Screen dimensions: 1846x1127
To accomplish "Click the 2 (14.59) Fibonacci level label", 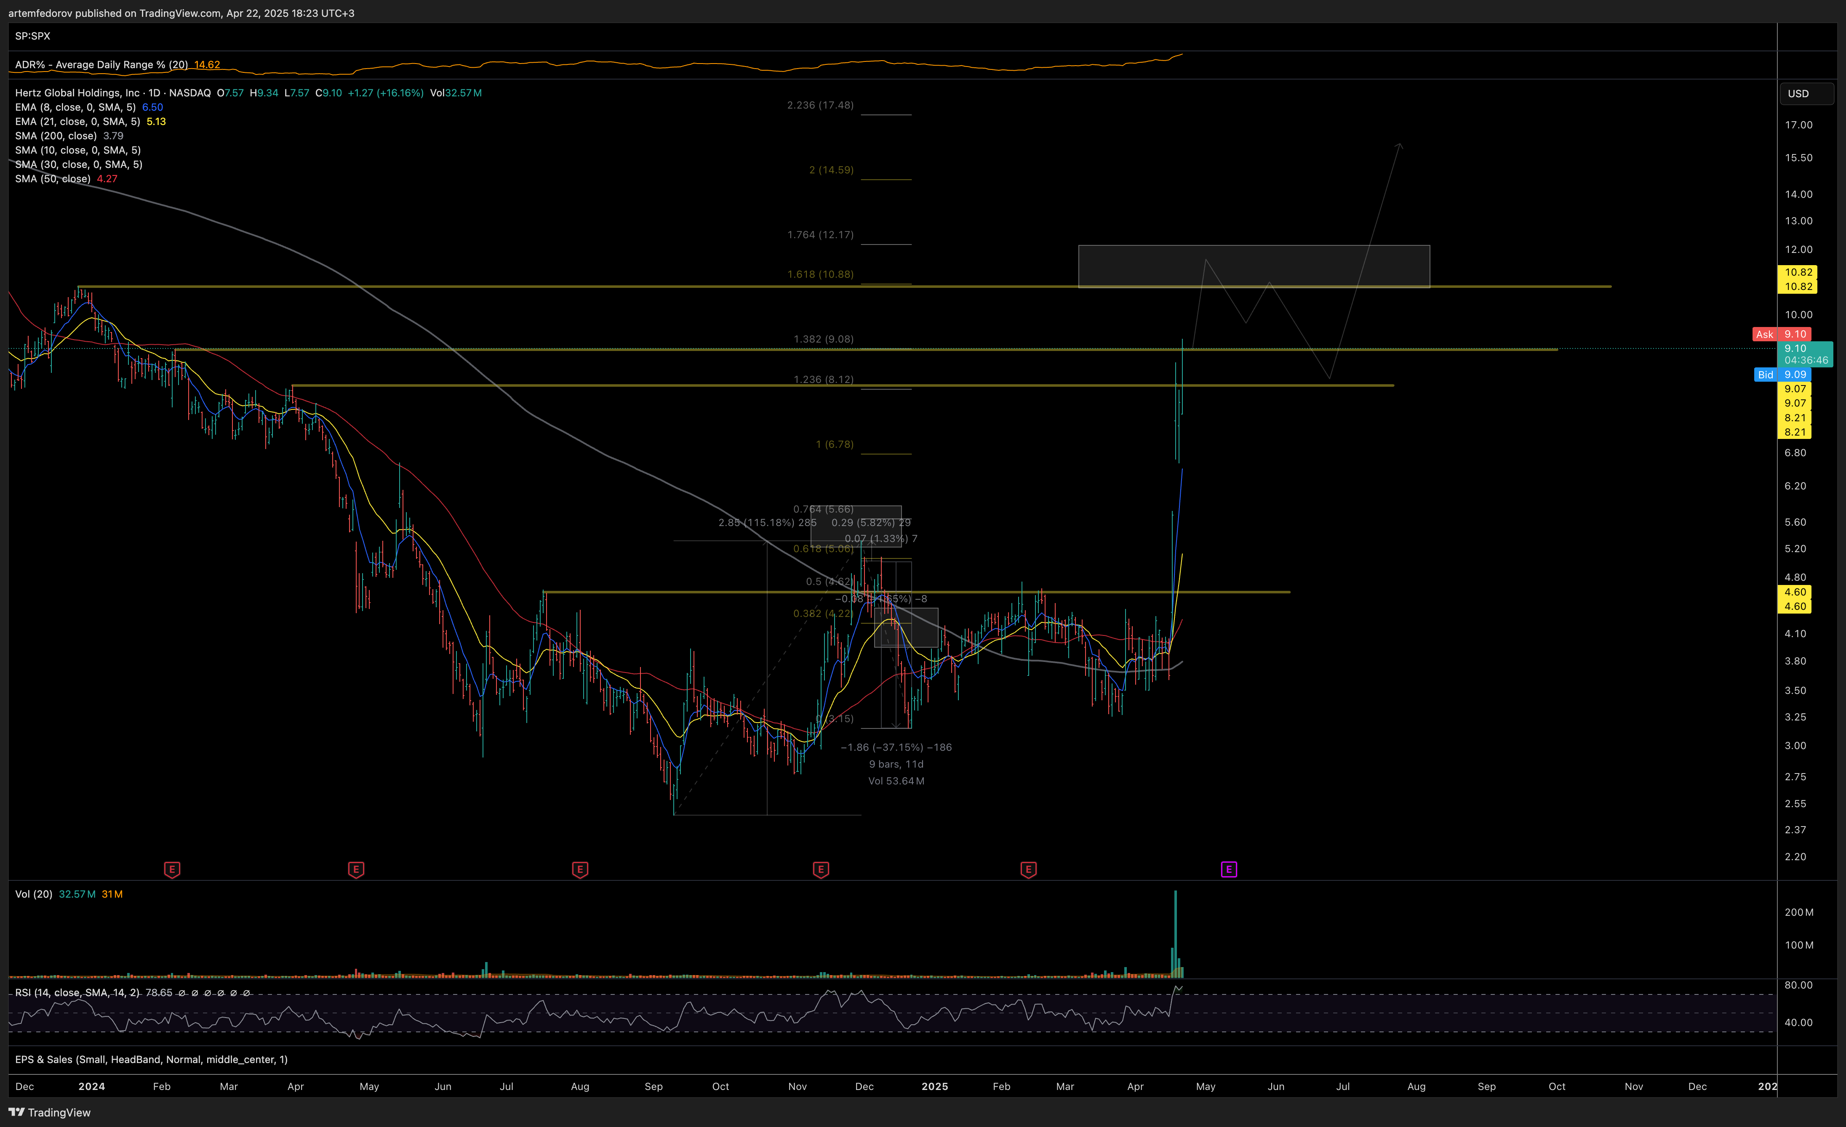I will [831, 170].
